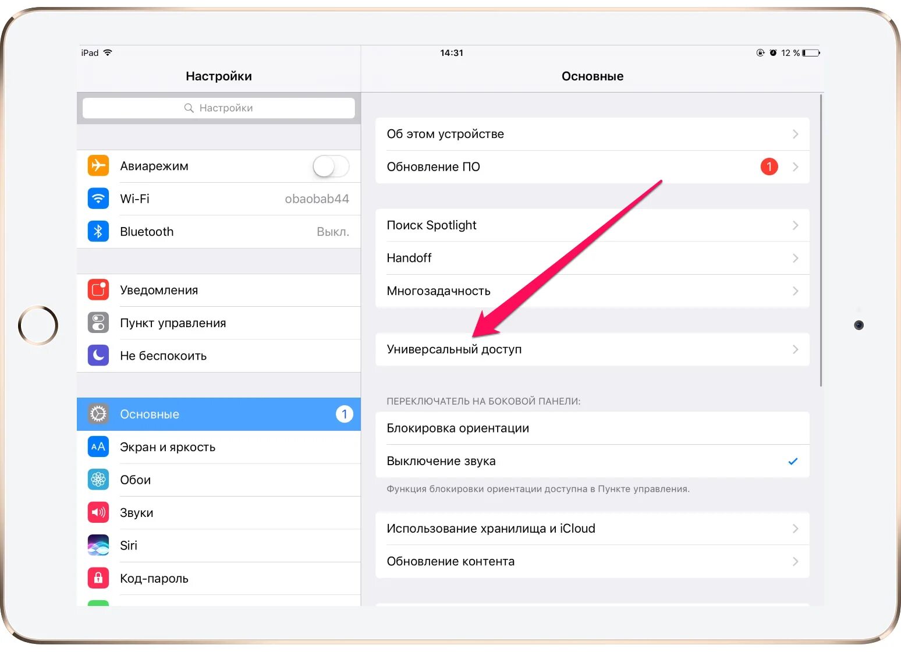Screen dimensions: 901x652
Task: Tap chevron on Поиск Spotlight row
Action: click(x=796, y=225)
